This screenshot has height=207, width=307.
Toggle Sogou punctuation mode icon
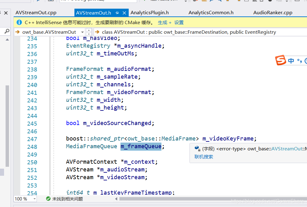tap(300, 61)
